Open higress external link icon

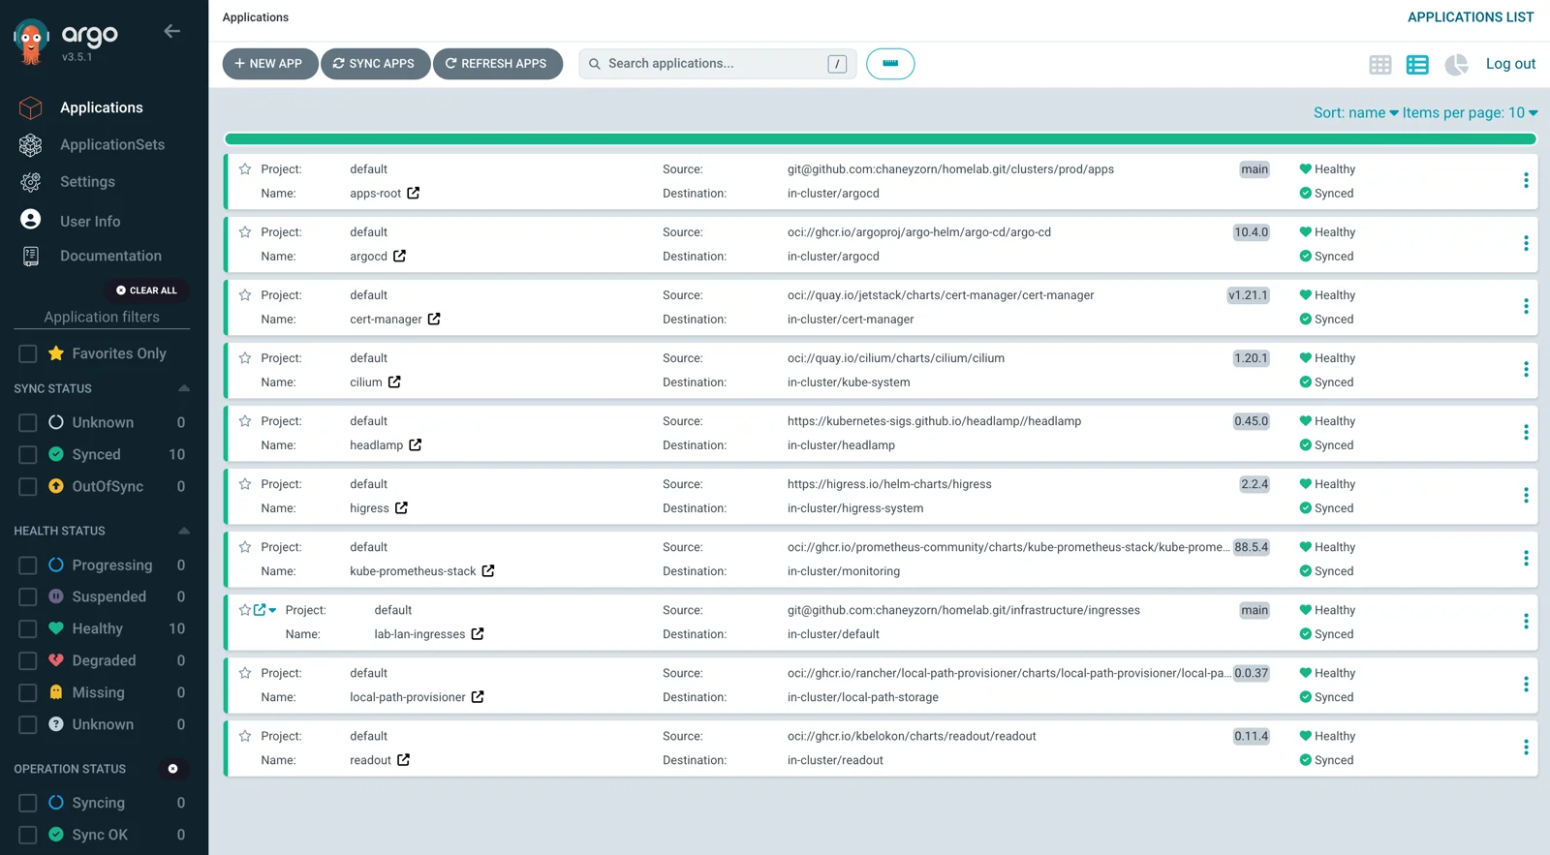[401, 507]
